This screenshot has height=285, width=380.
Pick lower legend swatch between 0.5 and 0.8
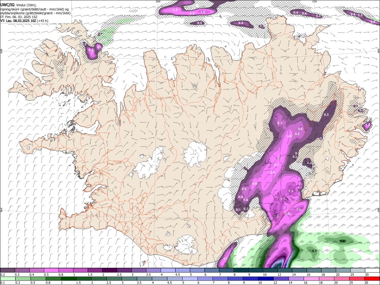click(x=38, y=278)
